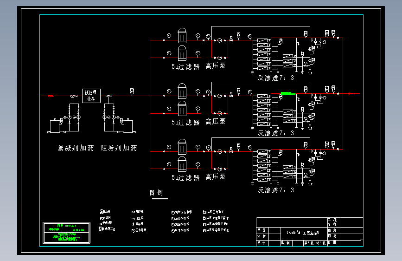The image size is (402, 261).
Task: Select the top row 5u过滤器 label
Action: (x=185, y=66)
